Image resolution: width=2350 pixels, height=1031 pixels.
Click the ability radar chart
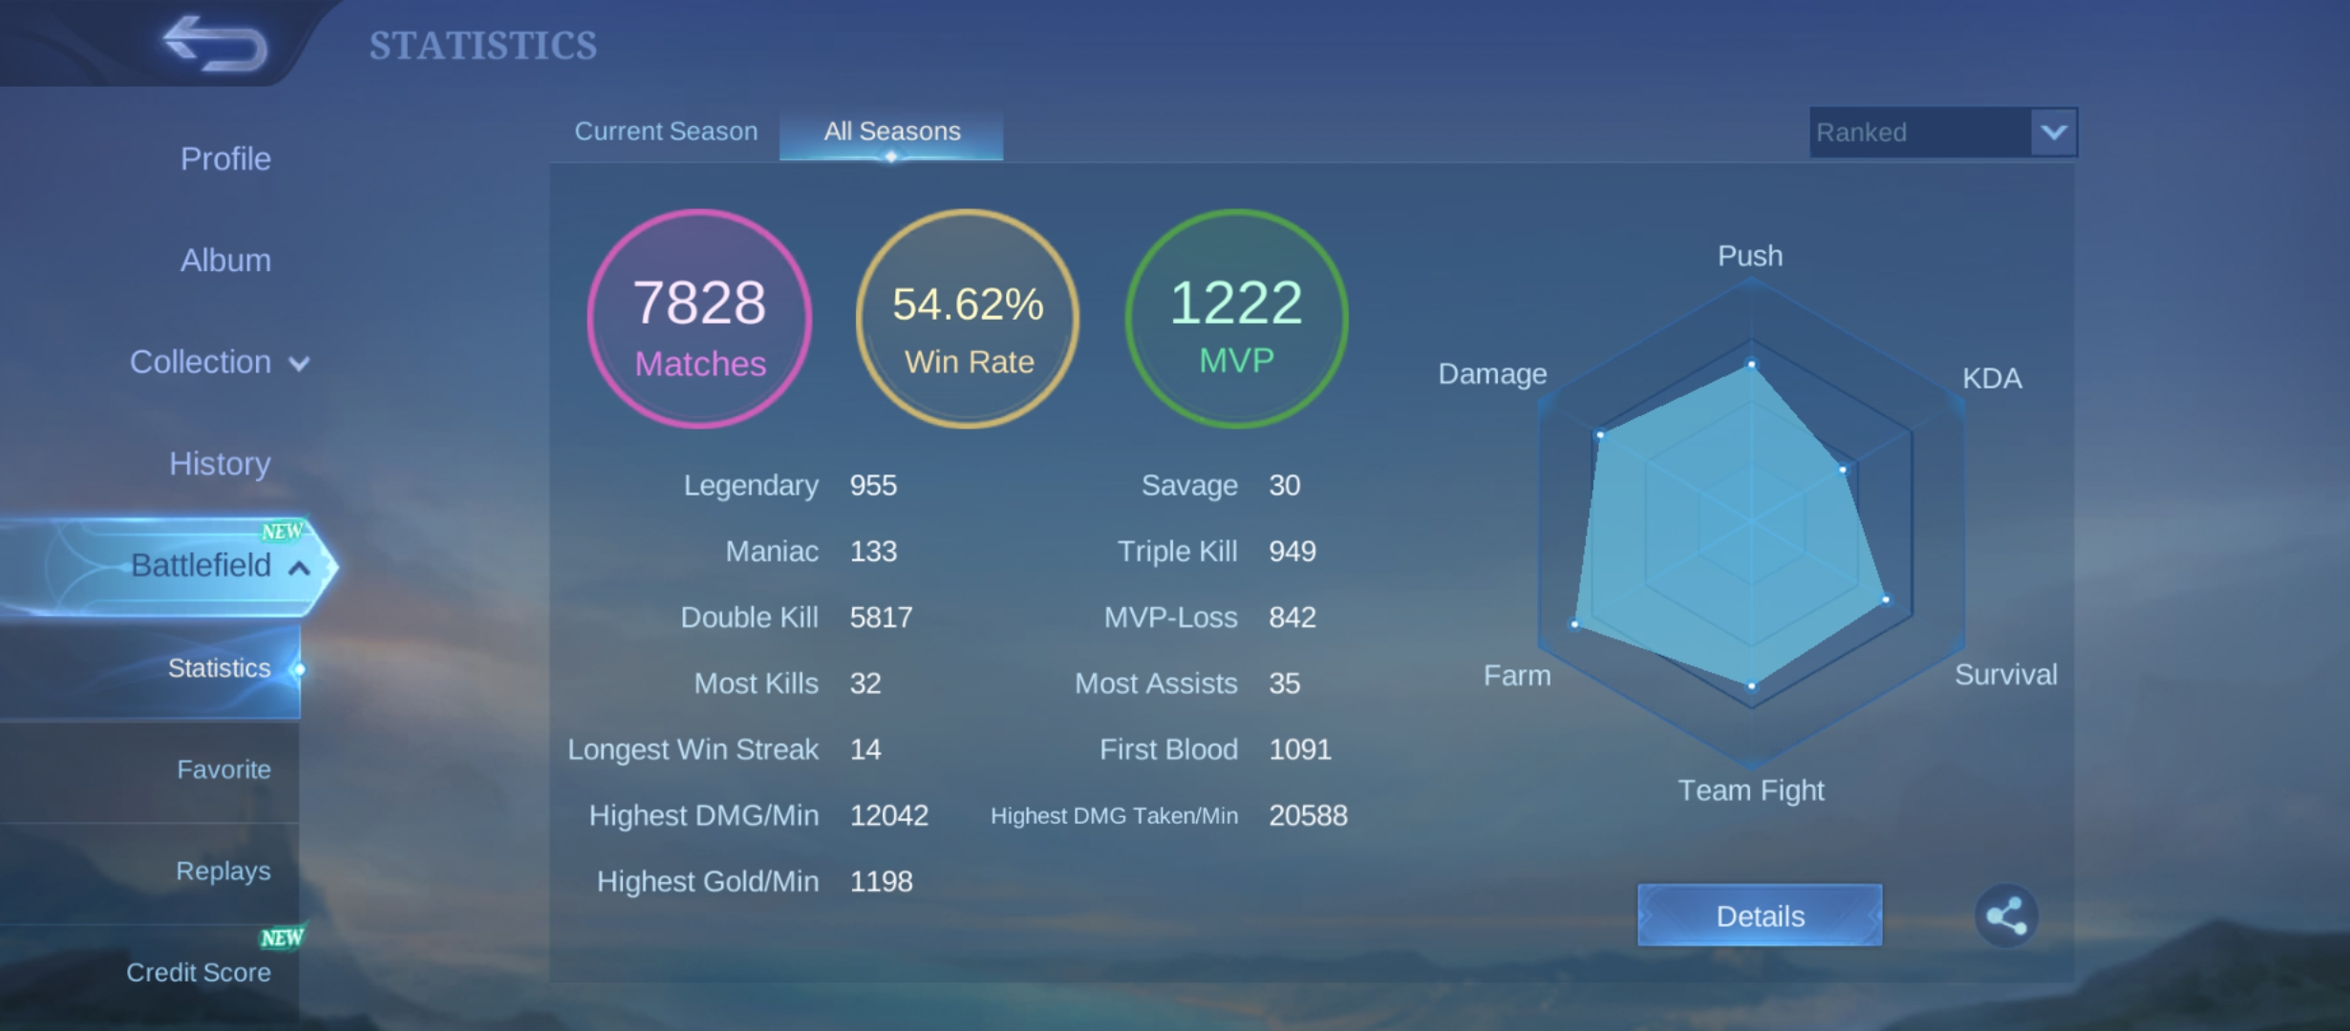(x=1751, y=523)
